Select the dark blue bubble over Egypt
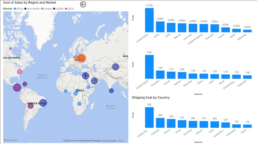 click(86, 76)
